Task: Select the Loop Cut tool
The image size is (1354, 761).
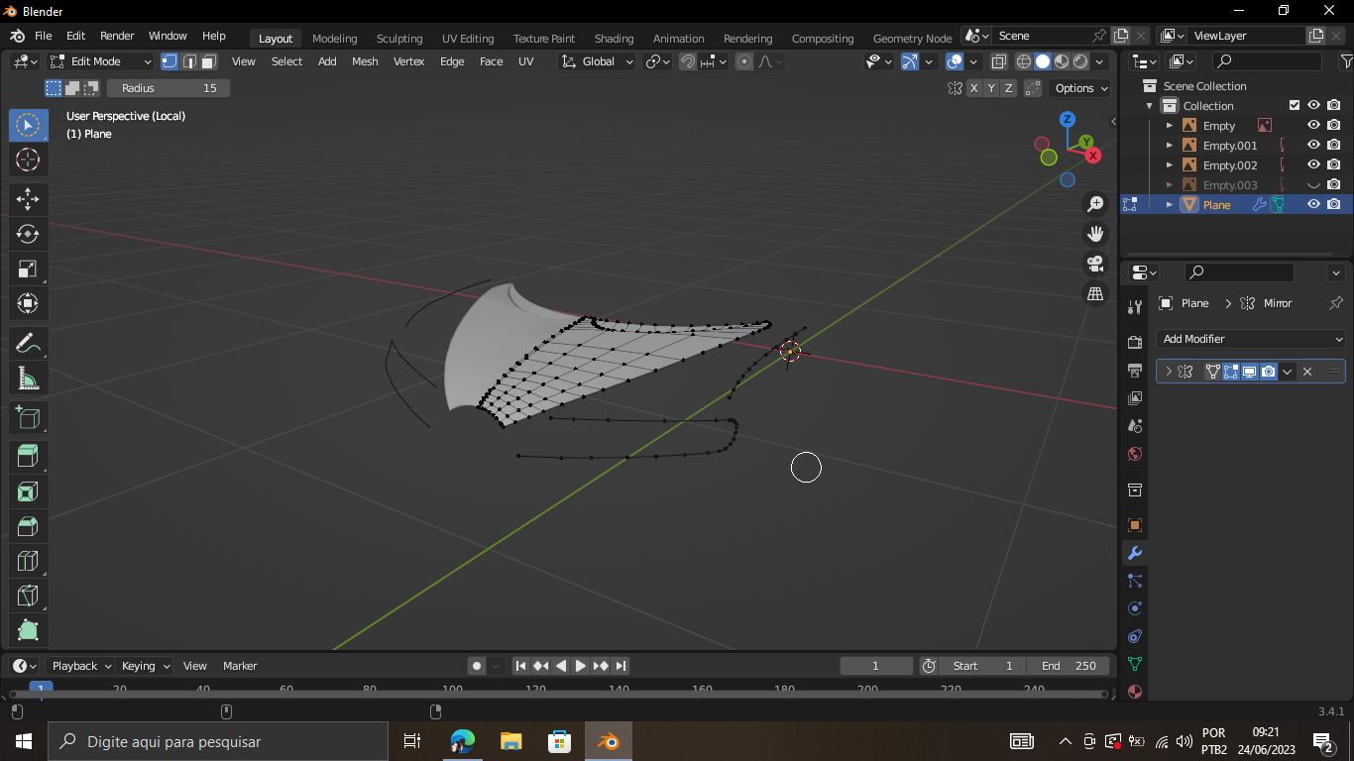Action: (x=28, y=561)
